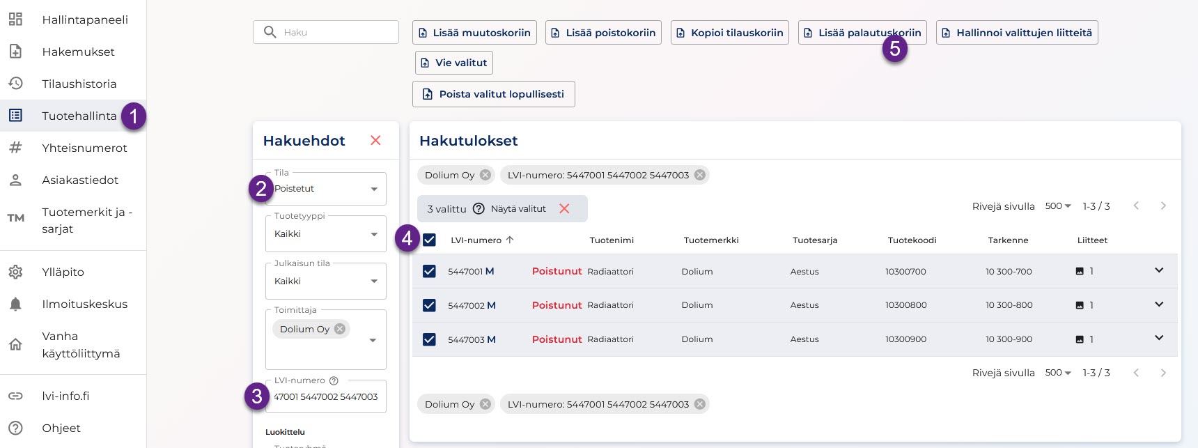Remove LVI-numero filter chip above results
1198x448 pixels.
click(x=700, y=175)
